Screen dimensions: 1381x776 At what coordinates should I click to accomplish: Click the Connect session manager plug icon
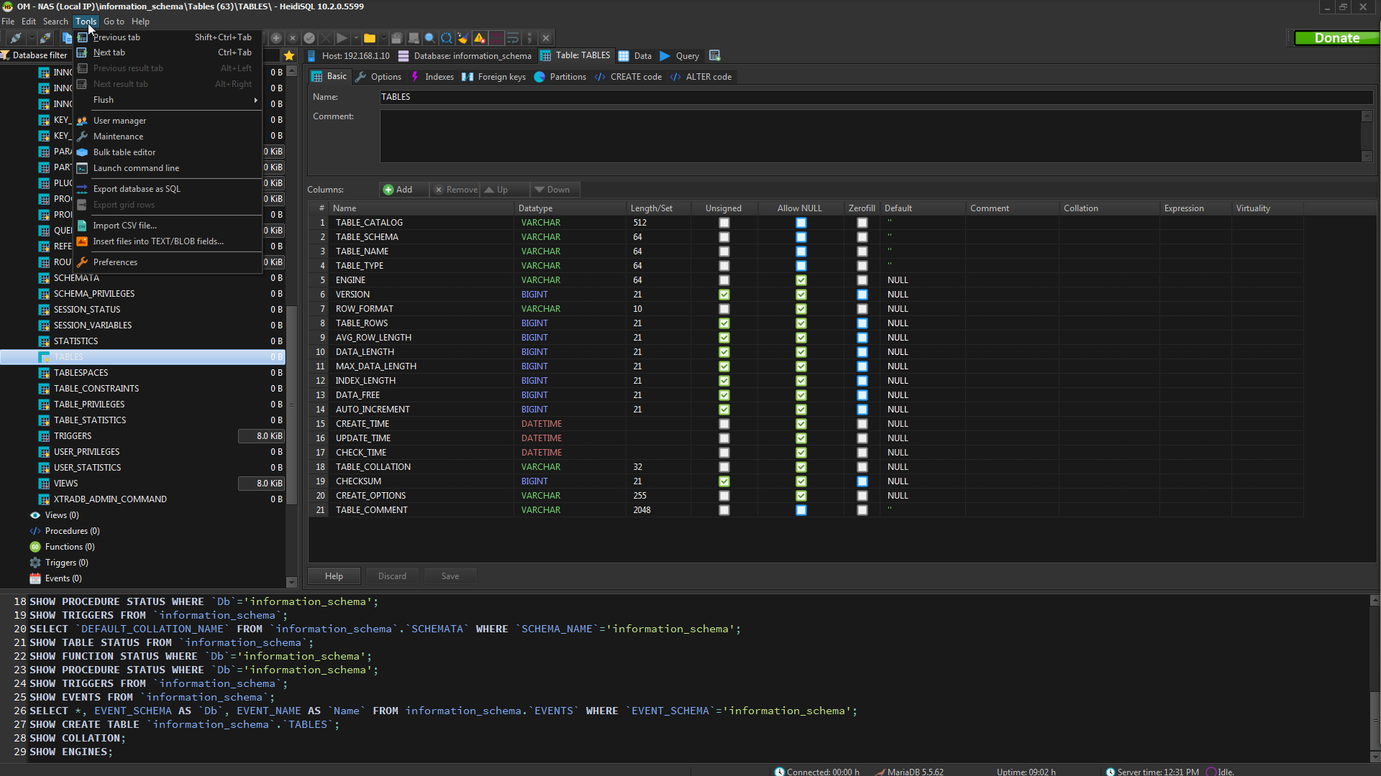[16, 38]
